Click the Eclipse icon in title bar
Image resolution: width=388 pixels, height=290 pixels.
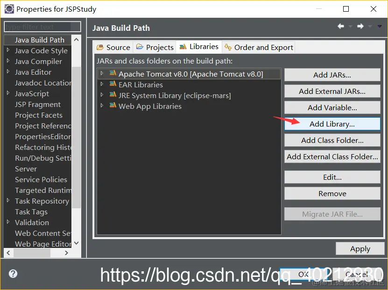[9, 9]
